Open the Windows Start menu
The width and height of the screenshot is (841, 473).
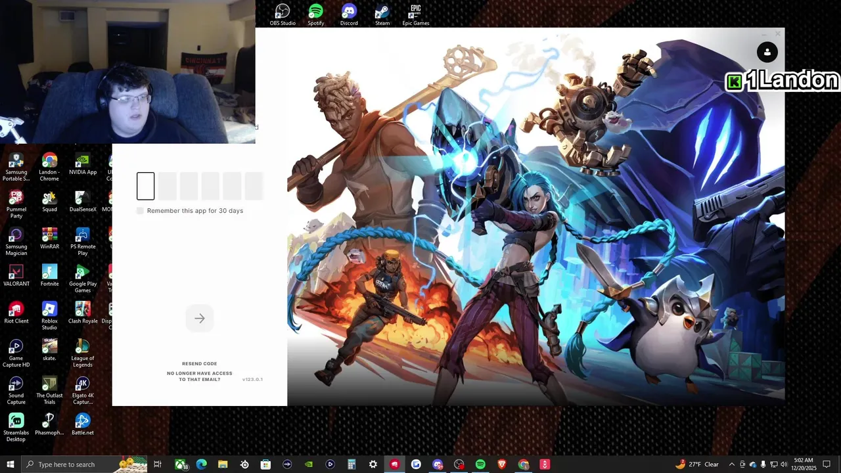click(11, 464)
